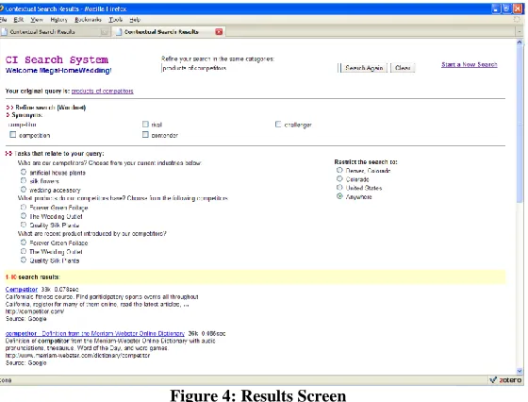Restrict the search to Colorado
528x402 pixels.
coord(339,178)
